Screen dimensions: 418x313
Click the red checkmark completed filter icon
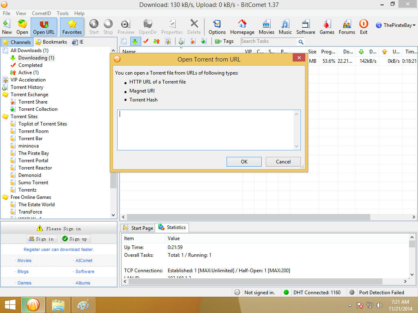pyautogui.click(x=146, y=41)
